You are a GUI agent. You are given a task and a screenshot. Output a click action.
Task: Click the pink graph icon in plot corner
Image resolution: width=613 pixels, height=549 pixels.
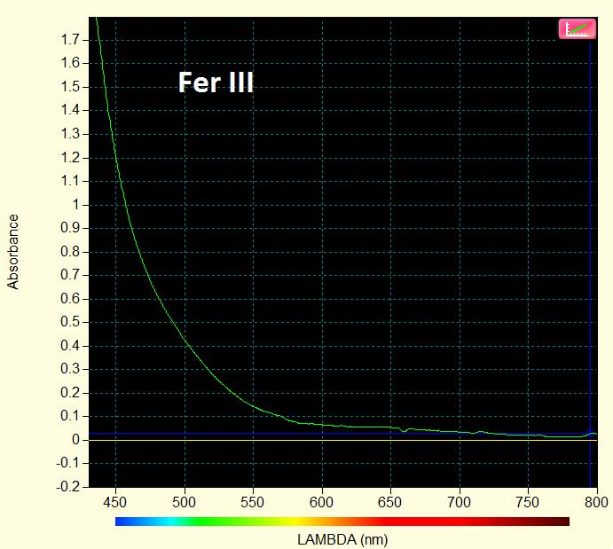click(577, 28)
